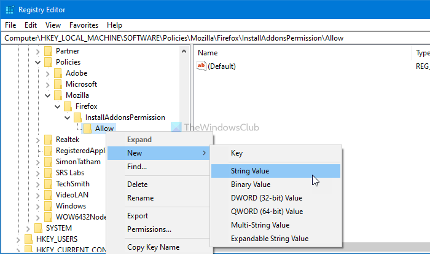
Task: Click the (Default) string value icon
Action: point(201,66)
